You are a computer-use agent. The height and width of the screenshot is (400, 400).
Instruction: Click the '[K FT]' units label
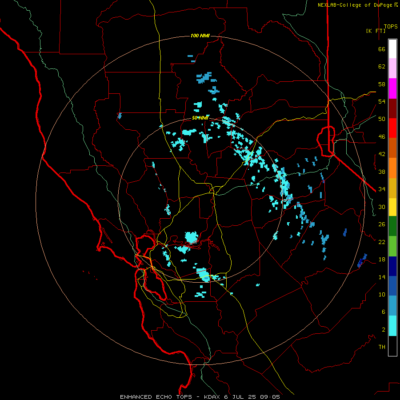tap(376, 31)
